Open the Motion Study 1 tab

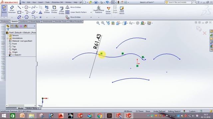click(33, 108)
